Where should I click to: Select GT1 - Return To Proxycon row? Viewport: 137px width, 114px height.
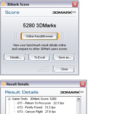coord(41,103)
